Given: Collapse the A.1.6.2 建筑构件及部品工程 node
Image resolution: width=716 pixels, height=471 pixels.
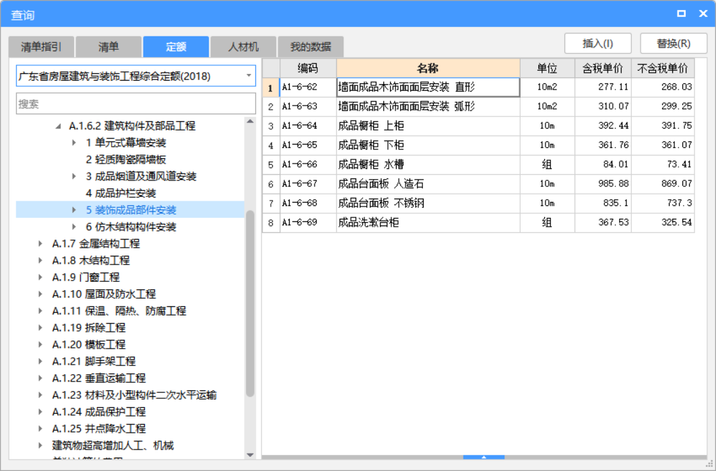Looking at the screenshot, I should click(58, 126).
